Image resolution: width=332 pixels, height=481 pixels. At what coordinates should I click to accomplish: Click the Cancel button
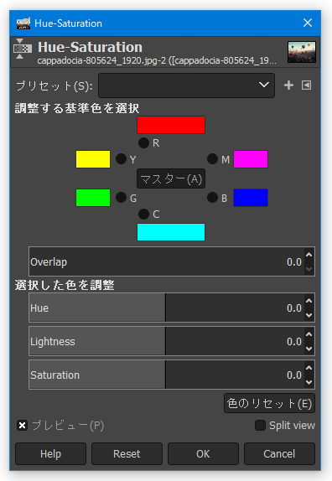coord(279,453)
